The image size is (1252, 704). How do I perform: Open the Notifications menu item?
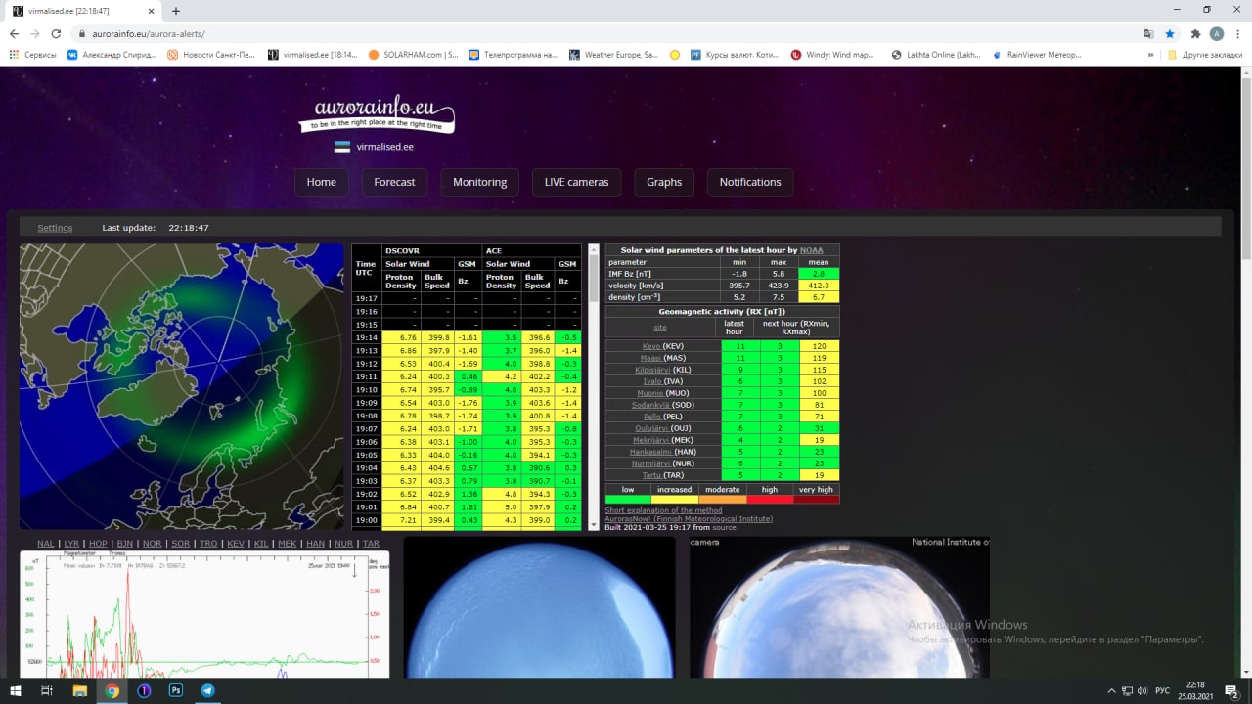point(750,182)
